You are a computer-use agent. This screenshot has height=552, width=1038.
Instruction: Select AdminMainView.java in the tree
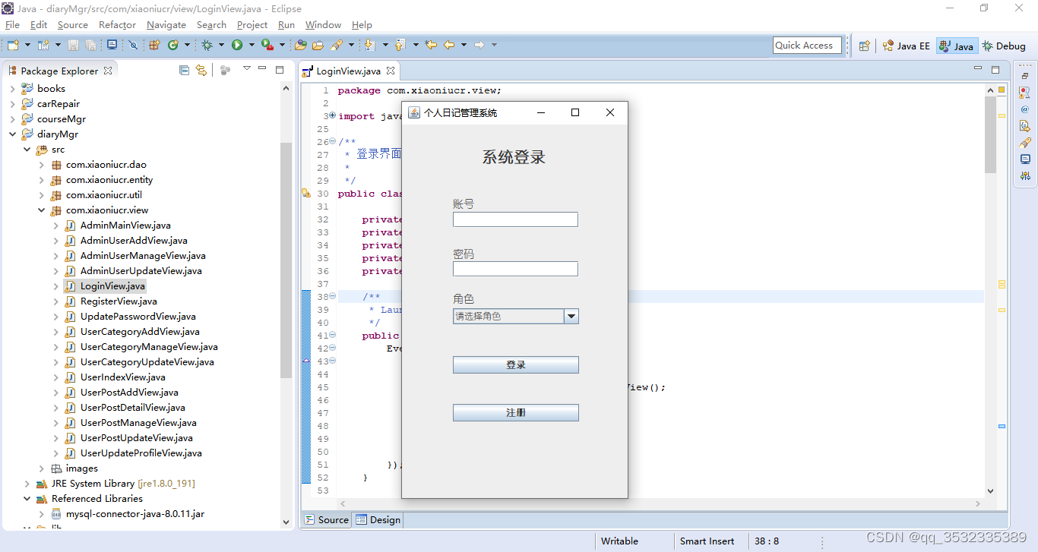[x=125, y=226]
